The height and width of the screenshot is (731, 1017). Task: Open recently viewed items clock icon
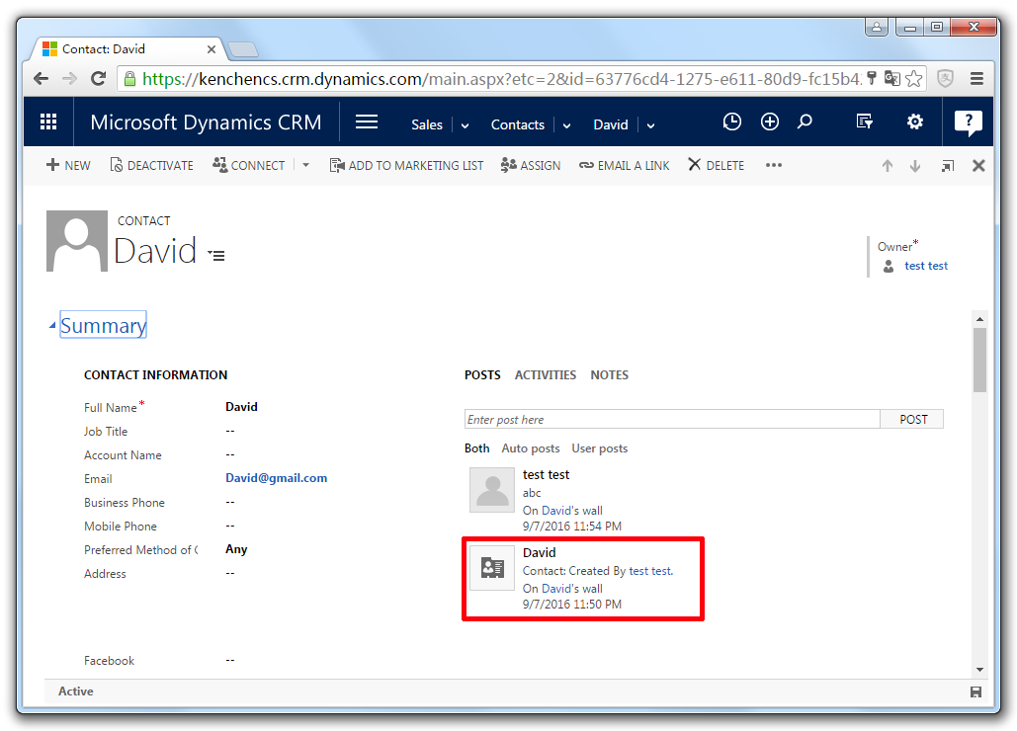click(x=731, y=122)
